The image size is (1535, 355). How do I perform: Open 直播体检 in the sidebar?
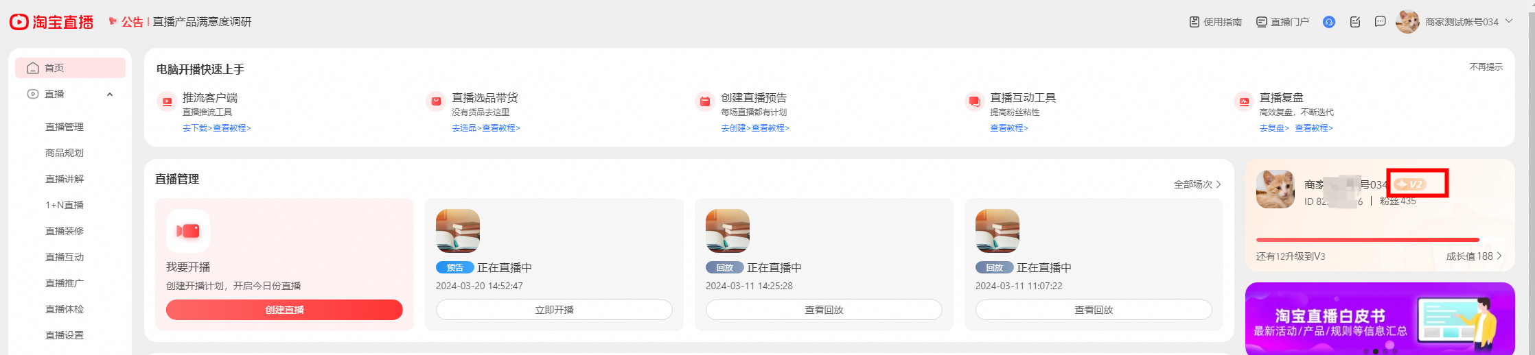65,309
